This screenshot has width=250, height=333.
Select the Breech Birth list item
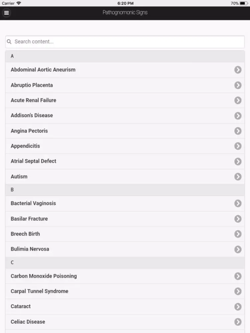[x=25, y=234]
